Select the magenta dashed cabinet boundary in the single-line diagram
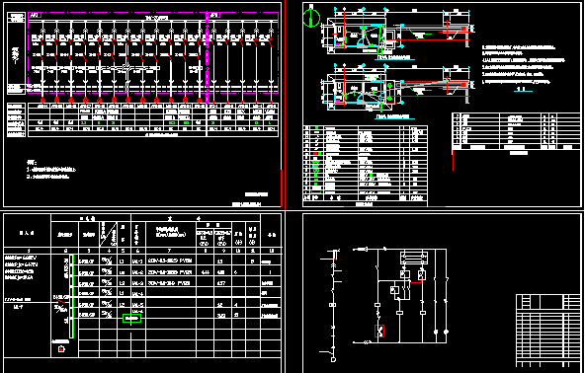 [153, 52]
